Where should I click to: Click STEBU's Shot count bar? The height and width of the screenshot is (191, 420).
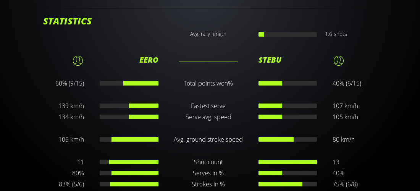pos(288,162)
